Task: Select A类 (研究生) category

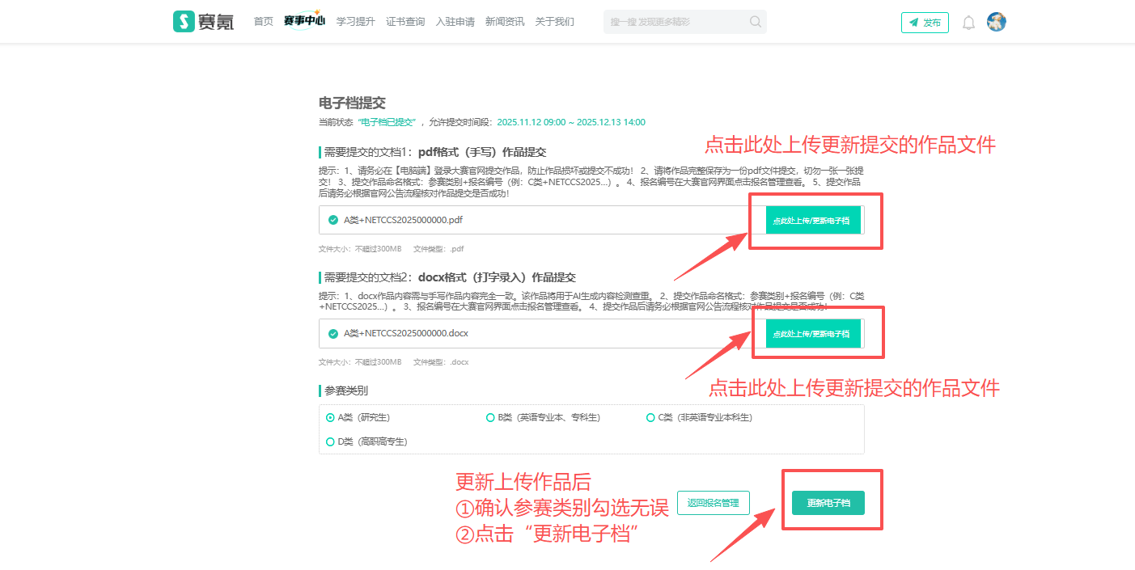Action: pos(330,417)
